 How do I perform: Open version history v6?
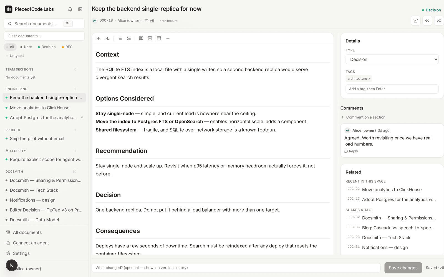click(150, 21)
